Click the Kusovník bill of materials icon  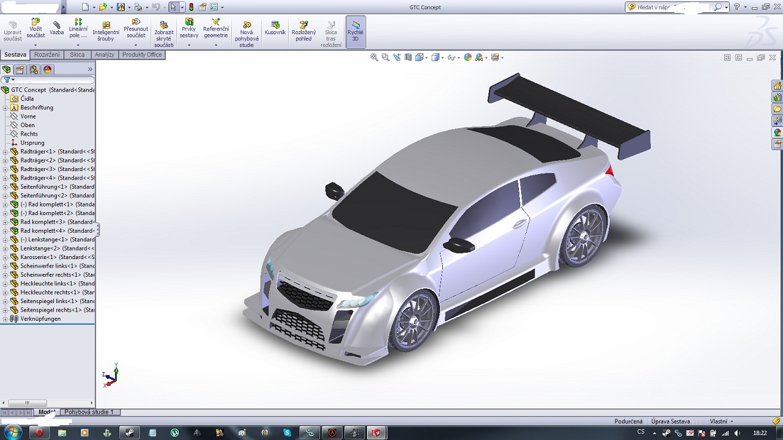(x=275, y=28)
